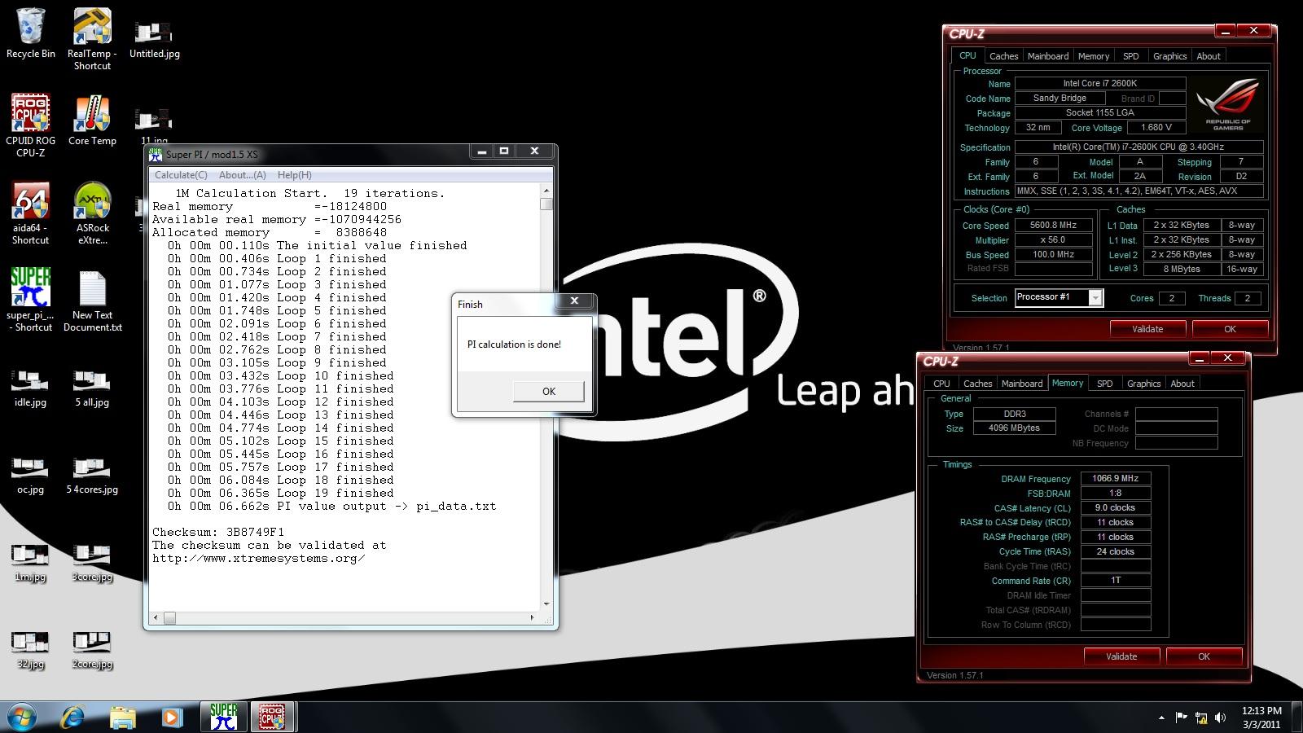This screenshot has width=1303, height=733.
Task: Click the Intel Core i7 2600K name field
Action: coord(1100,83)
